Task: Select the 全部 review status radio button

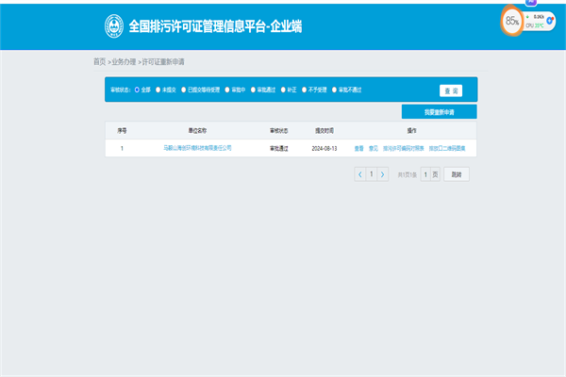Action: click(137, 90)
